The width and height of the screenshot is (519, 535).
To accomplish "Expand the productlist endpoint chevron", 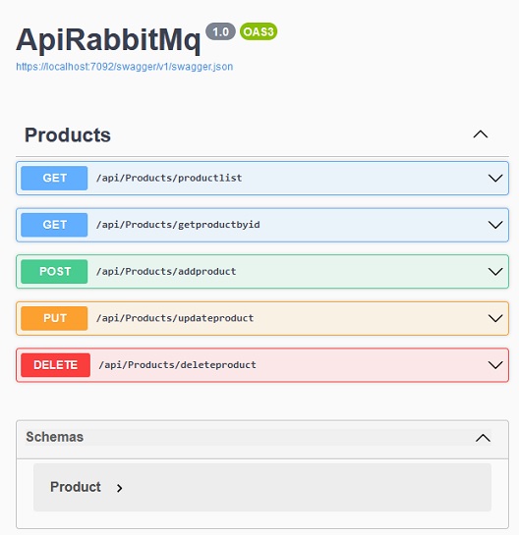I will coord(495,178).
